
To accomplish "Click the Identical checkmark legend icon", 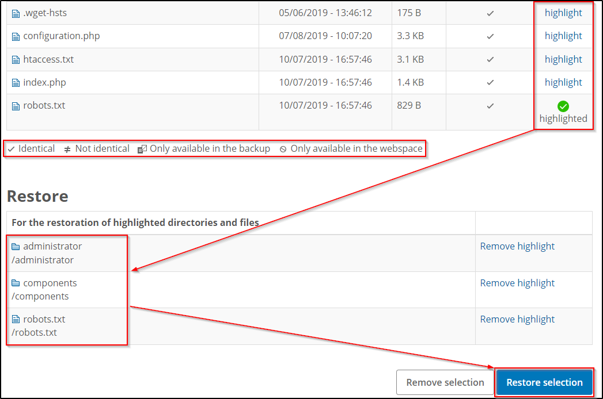I will tap(11, 148).
